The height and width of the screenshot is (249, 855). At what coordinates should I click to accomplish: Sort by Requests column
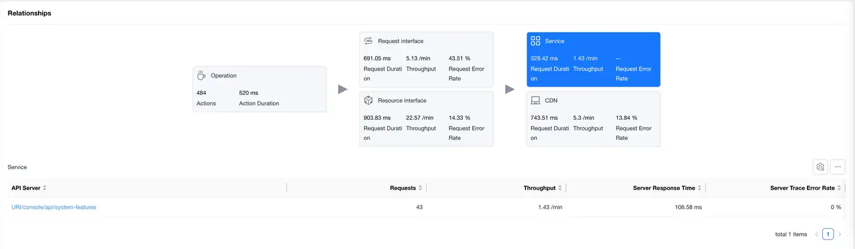[x=420, y=188]
